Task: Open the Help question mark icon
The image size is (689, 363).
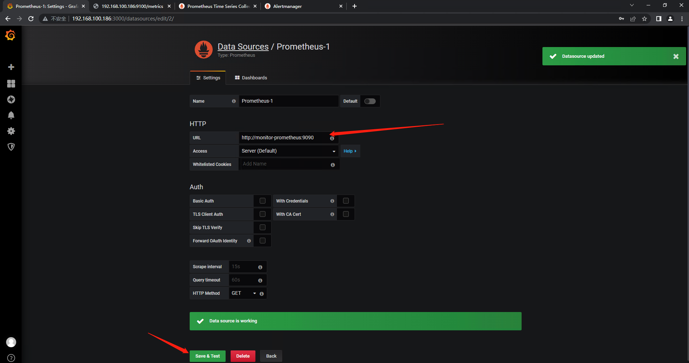Action: point(11,358)
